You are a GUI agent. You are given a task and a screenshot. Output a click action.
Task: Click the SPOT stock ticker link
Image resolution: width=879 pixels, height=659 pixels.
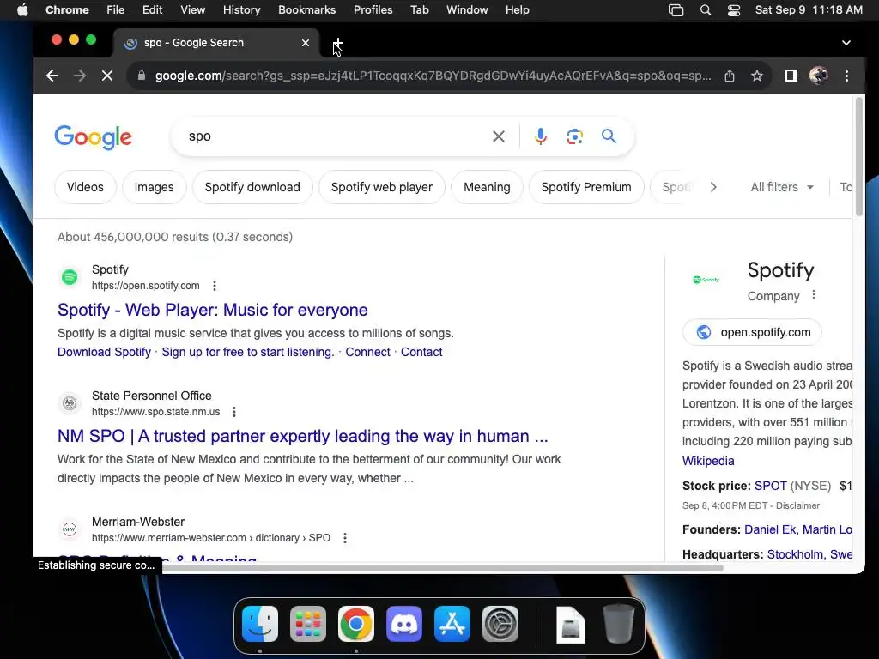click(770, 486)
